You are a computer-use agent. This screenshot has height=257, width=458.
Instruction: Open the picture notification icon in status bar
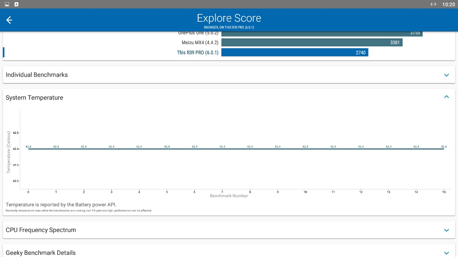[x=7, y=4]
